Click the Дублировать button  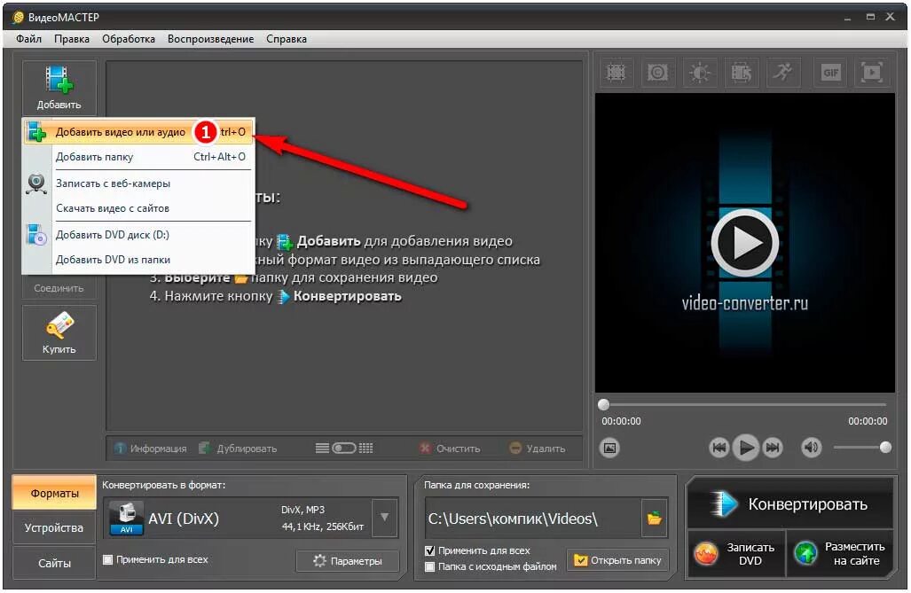[x=239, y=449]
